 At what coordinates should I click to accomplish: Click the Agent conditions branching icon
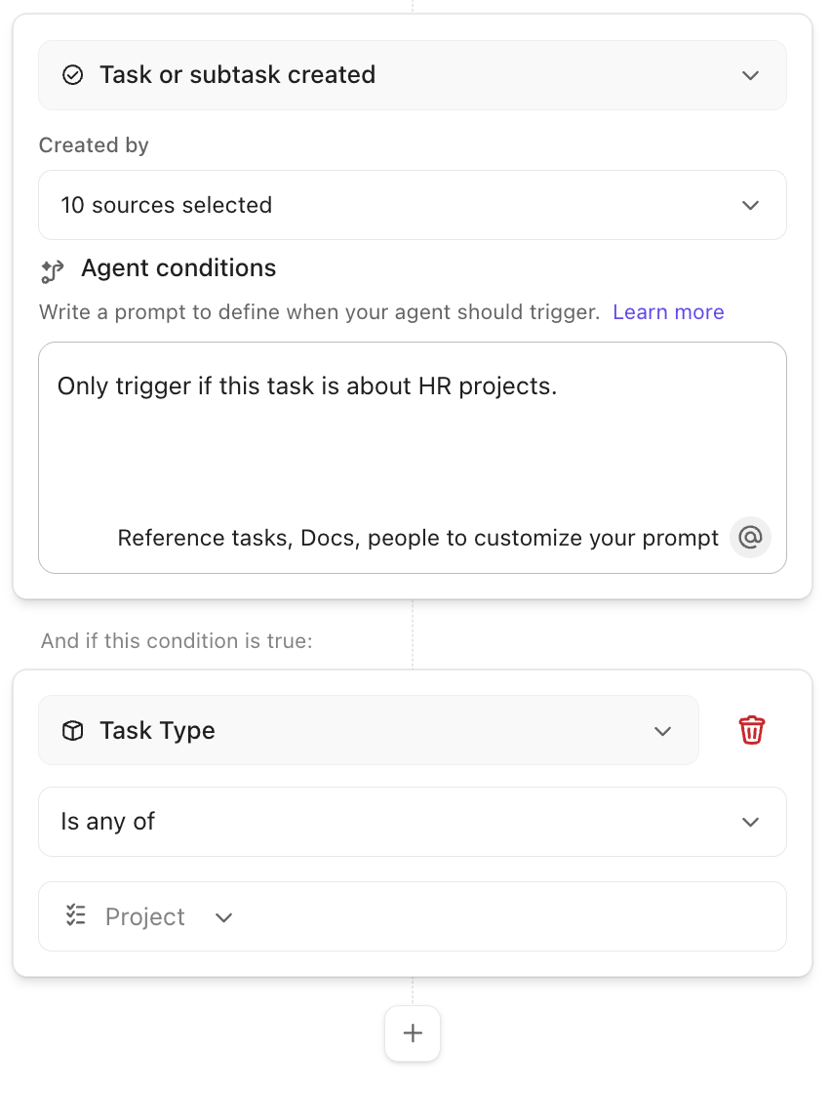point(54,269)
